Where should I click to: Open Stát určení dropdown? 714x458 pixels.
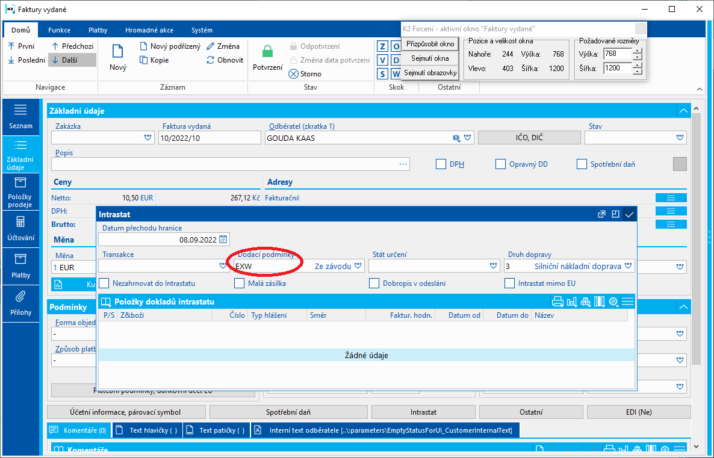[x=493, y=266]
